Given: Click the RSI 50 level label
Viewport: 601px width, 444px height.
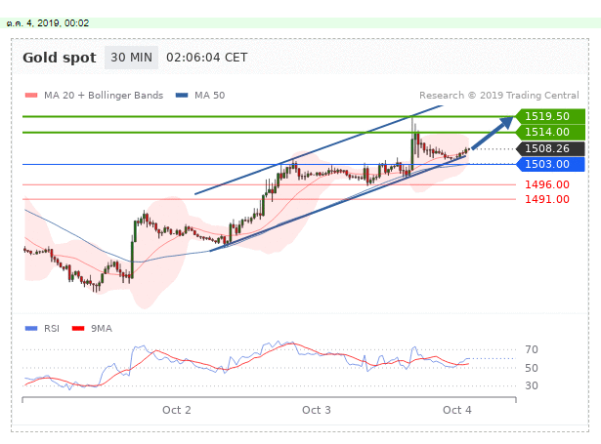Looking at the screenshot, I should click(532, 368).
